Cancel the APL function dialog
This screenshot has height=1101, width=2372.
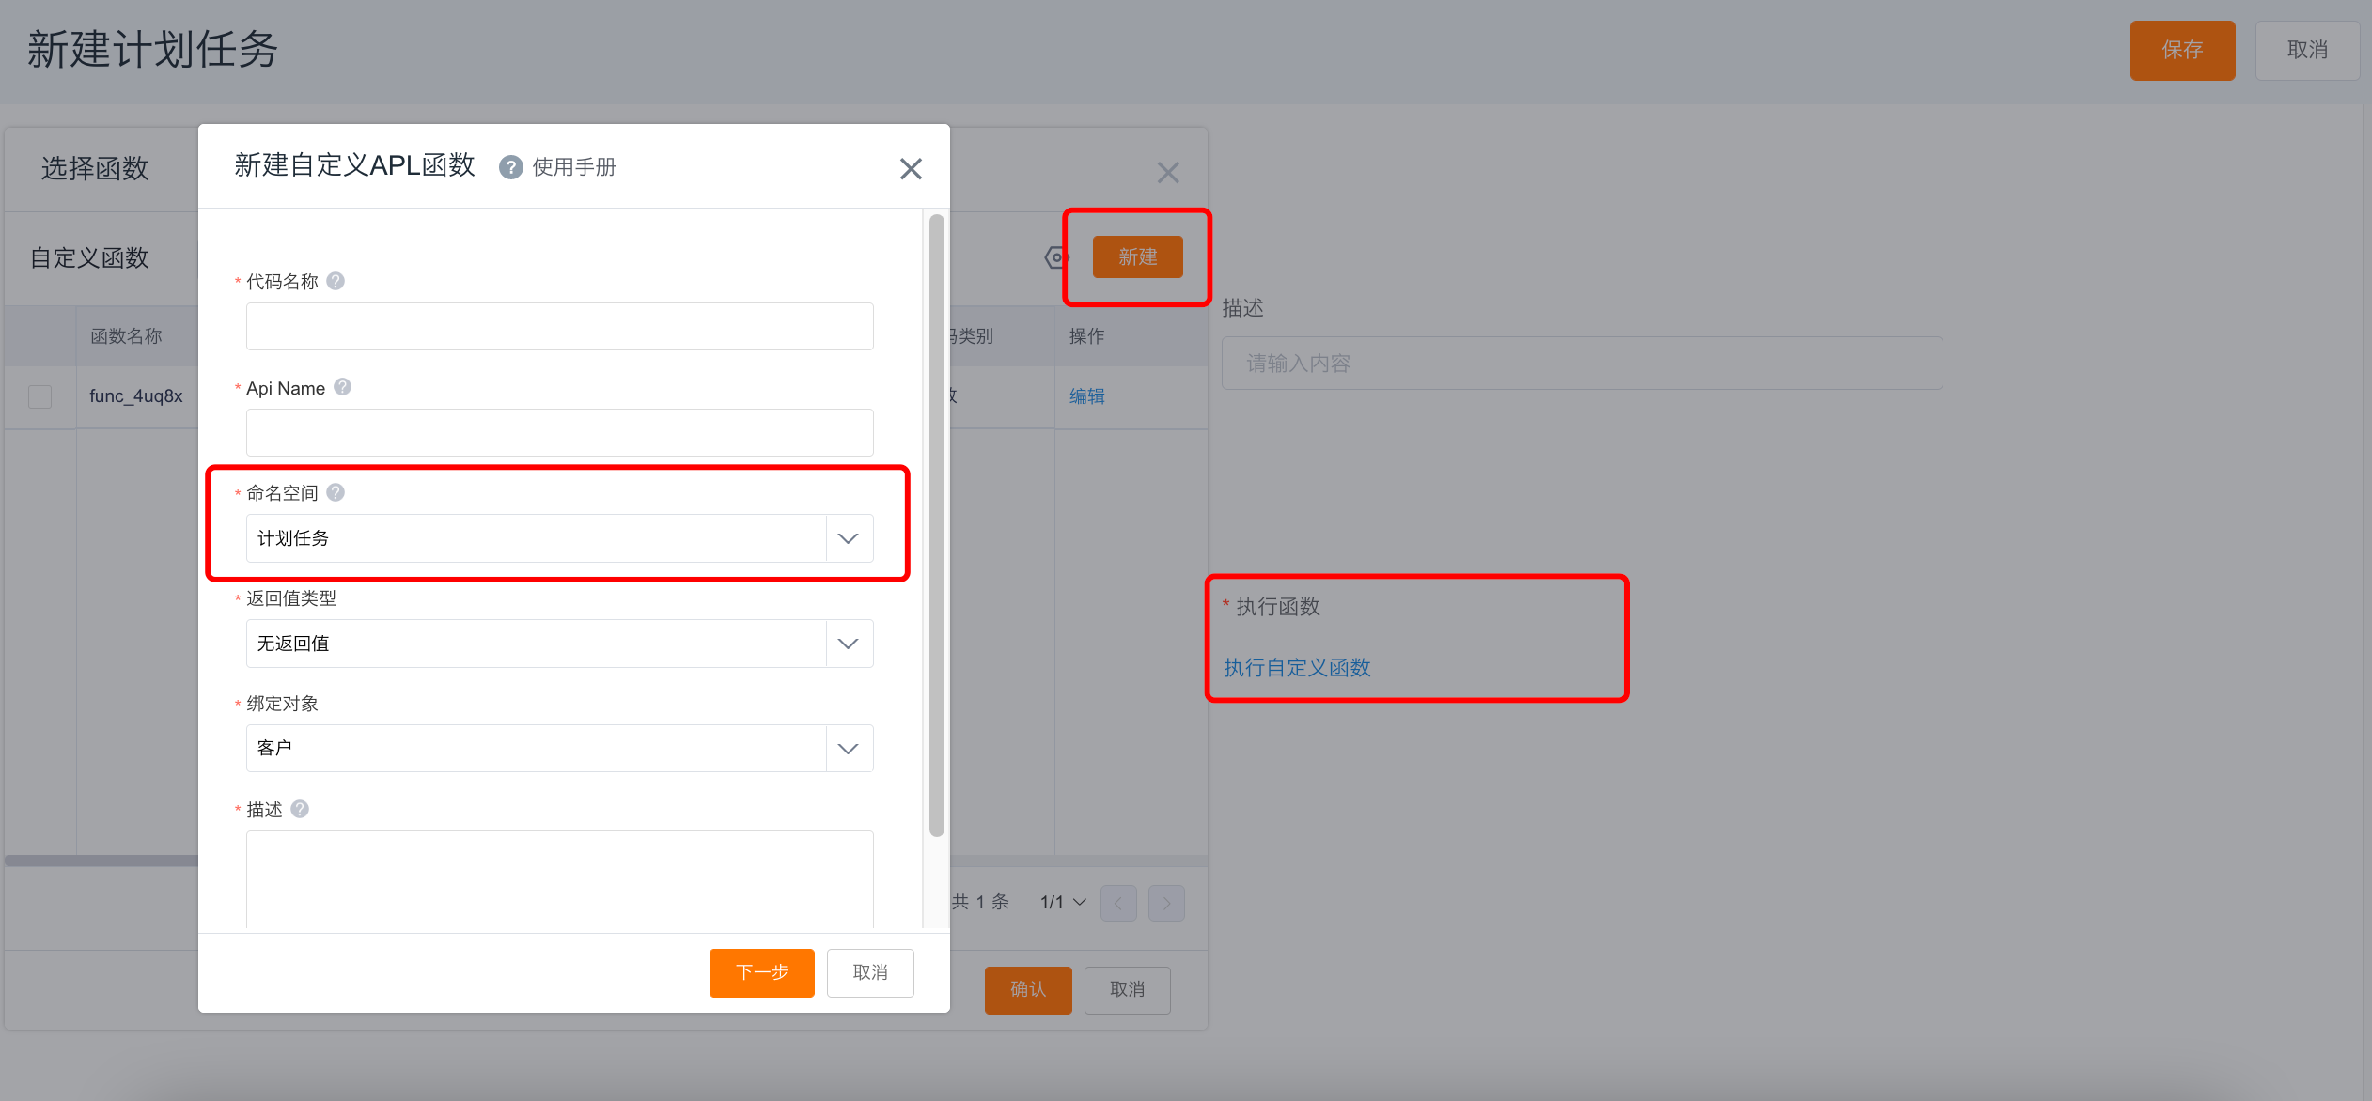click(870, 972)
